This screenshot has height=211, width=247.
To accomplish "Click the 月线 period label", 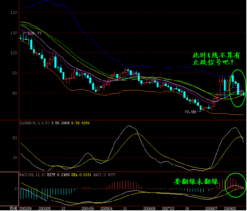I will click(14, 209).
